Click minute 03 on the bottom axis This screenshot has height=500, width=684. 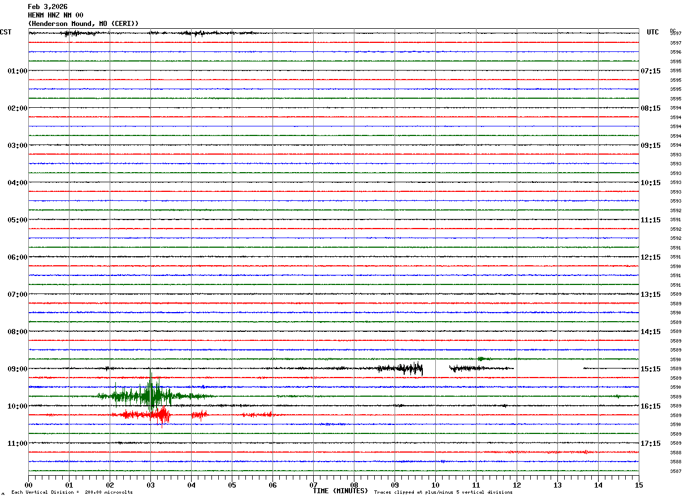pyautogui.click(x=150, y=485)
